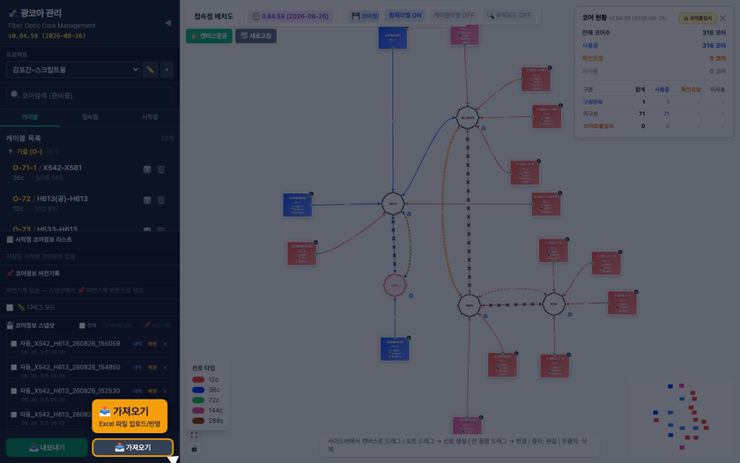Toggle 함체라벨 ON switch
The image size is (740, 463).
click(x=405, y=15)
